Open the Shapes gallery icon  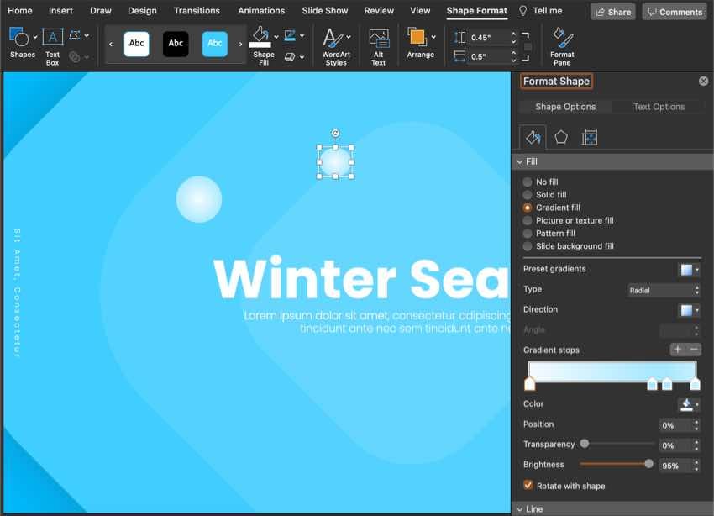click(x=19, y=38)
